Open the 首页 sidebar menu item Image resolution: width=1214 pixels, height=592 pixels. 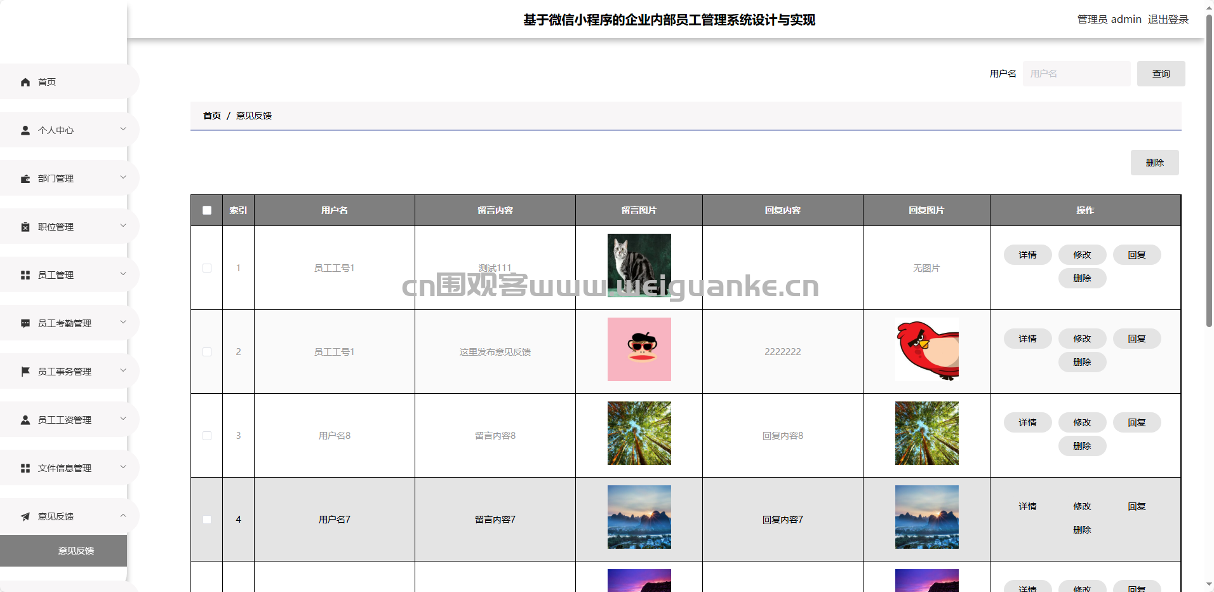[69, 81]
